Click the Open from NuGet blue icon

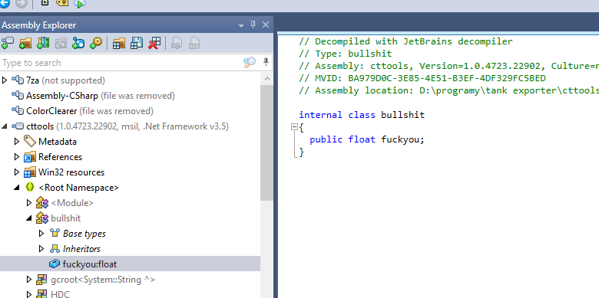(78, 43)
